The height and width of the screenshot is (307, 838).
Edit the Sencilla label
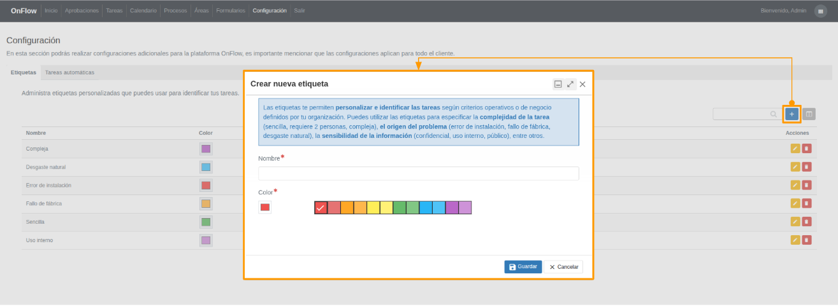tap(795, 222)
